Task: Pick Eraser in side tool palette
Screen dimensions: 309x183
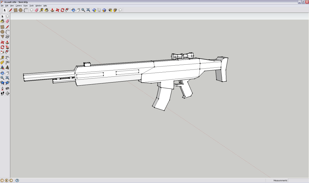Action: 7,21
